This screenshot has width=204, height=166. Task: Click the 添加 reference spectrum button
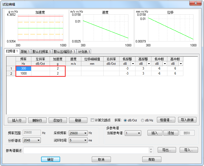pos(171,133)
